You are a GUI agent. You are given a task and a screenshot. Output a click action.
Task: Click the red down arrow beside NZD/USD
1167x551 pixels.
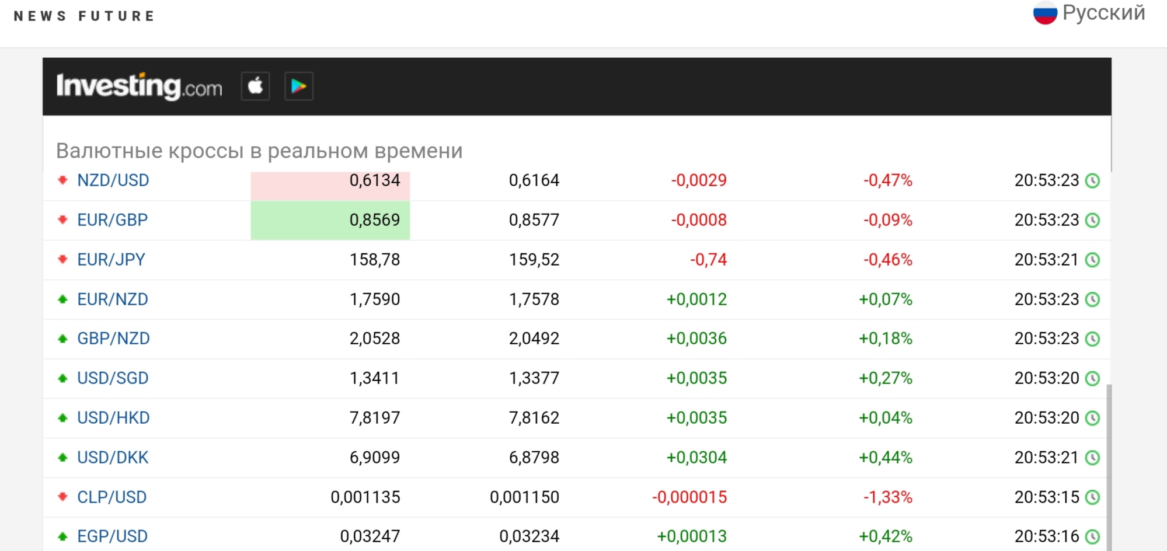point(62,180)
